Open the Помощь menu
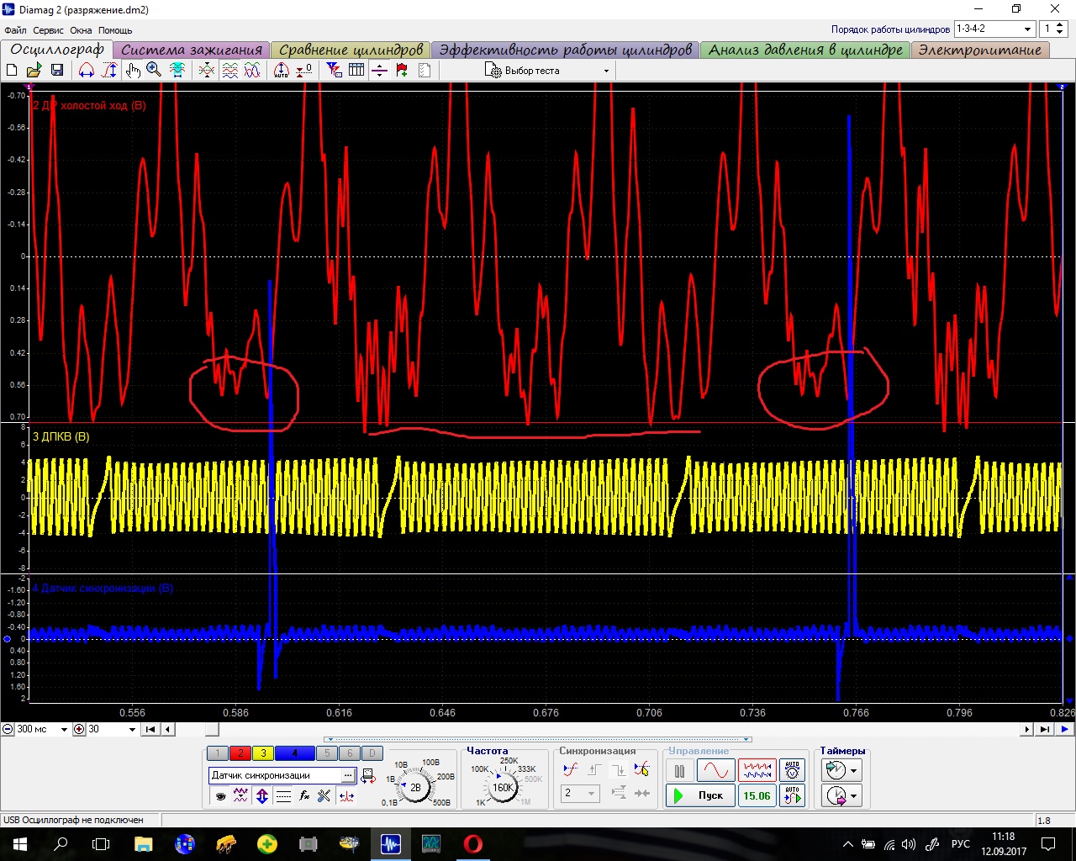 click(115, 30)
